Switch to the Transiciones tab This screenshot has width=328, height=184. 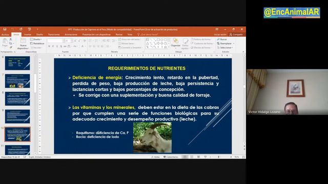click(54, 35)
